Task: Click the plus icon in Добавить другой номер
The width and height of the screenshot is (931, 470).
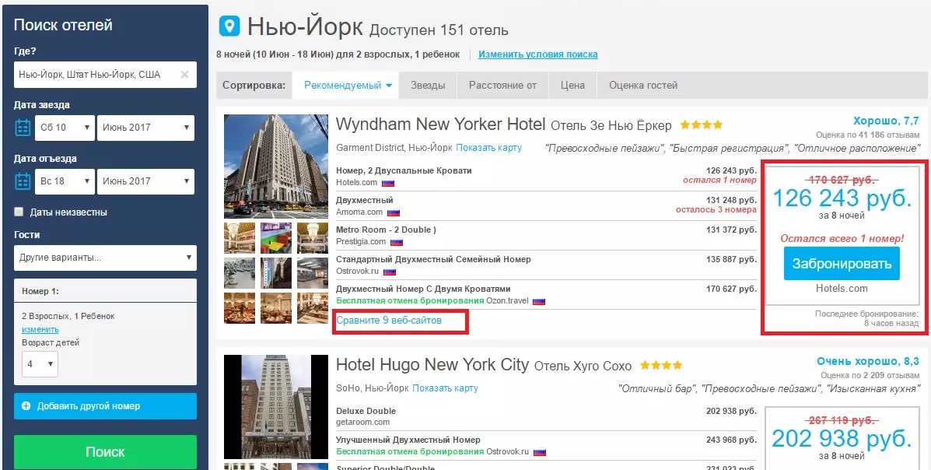Action: (26, 406)
